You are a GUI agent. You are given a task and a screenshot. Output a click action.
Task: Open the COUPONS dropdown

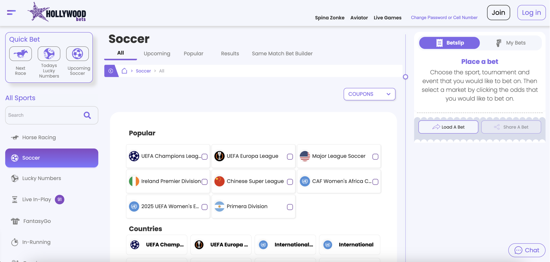tap(369, 94)
